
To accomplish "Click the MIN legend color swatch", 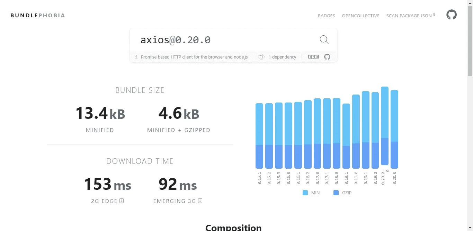I will (x=305, y=193).
